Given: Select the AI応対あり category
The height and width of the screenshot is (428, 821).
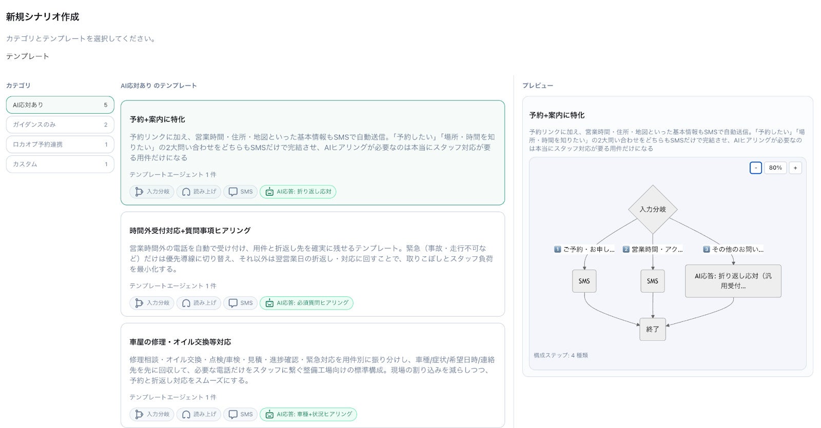Looking at the screenshot, I should point(60,105).
